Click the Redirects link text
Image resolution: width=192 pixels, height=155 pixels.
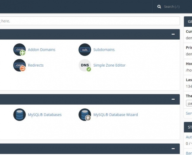(x=36, y=65)
